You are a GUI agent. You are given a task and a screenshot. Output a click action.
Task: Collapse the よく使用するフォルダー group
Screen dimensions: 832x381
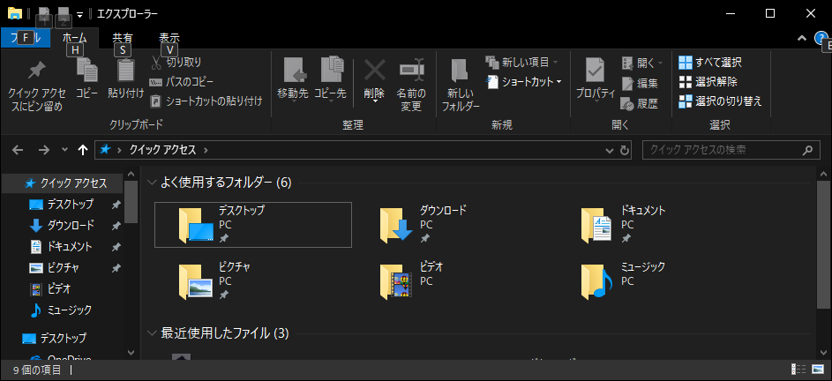[x=153, y=183]
